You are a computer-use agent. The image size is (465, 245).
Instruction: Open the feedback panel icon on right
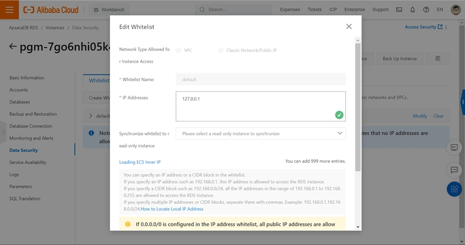point(454,148)
